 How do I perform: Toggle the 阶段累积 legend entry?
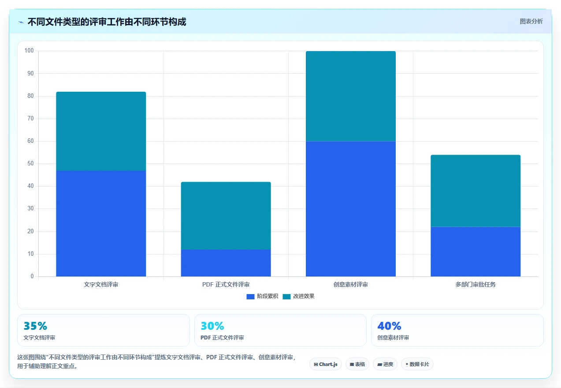point(262,296)
